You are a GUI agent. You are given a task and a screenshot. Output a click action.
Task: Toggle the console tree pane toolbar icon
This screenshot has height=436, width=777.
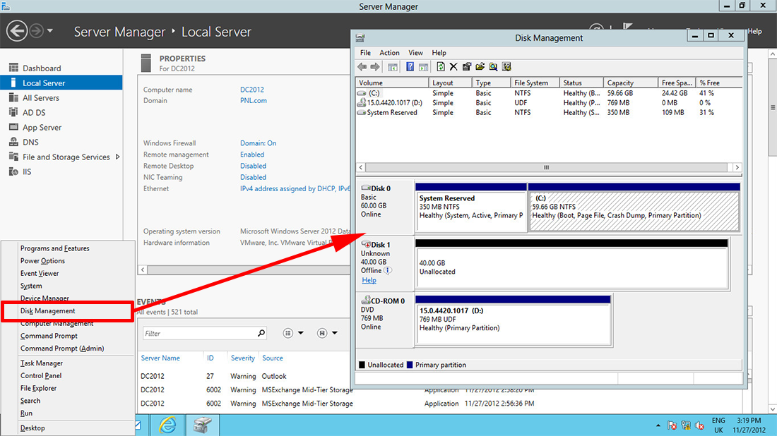[393, 67]
